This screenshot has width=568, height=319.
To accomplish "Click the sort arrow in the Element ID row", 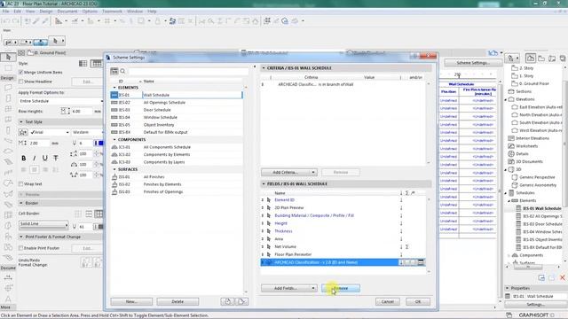I will [401, 199].
